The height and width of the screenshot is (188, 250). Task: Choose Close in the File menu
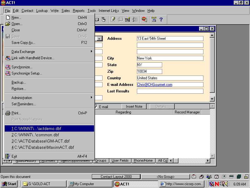tap(49, 30)
